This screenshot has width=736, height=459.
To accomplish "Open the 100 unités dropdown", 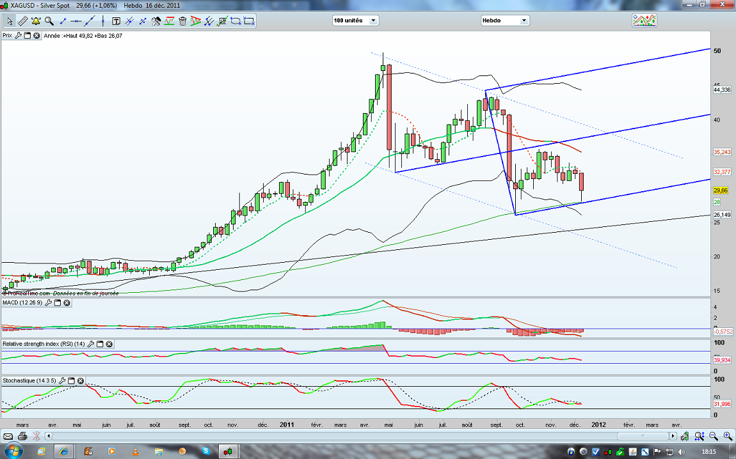I will [x=355, y=20].
